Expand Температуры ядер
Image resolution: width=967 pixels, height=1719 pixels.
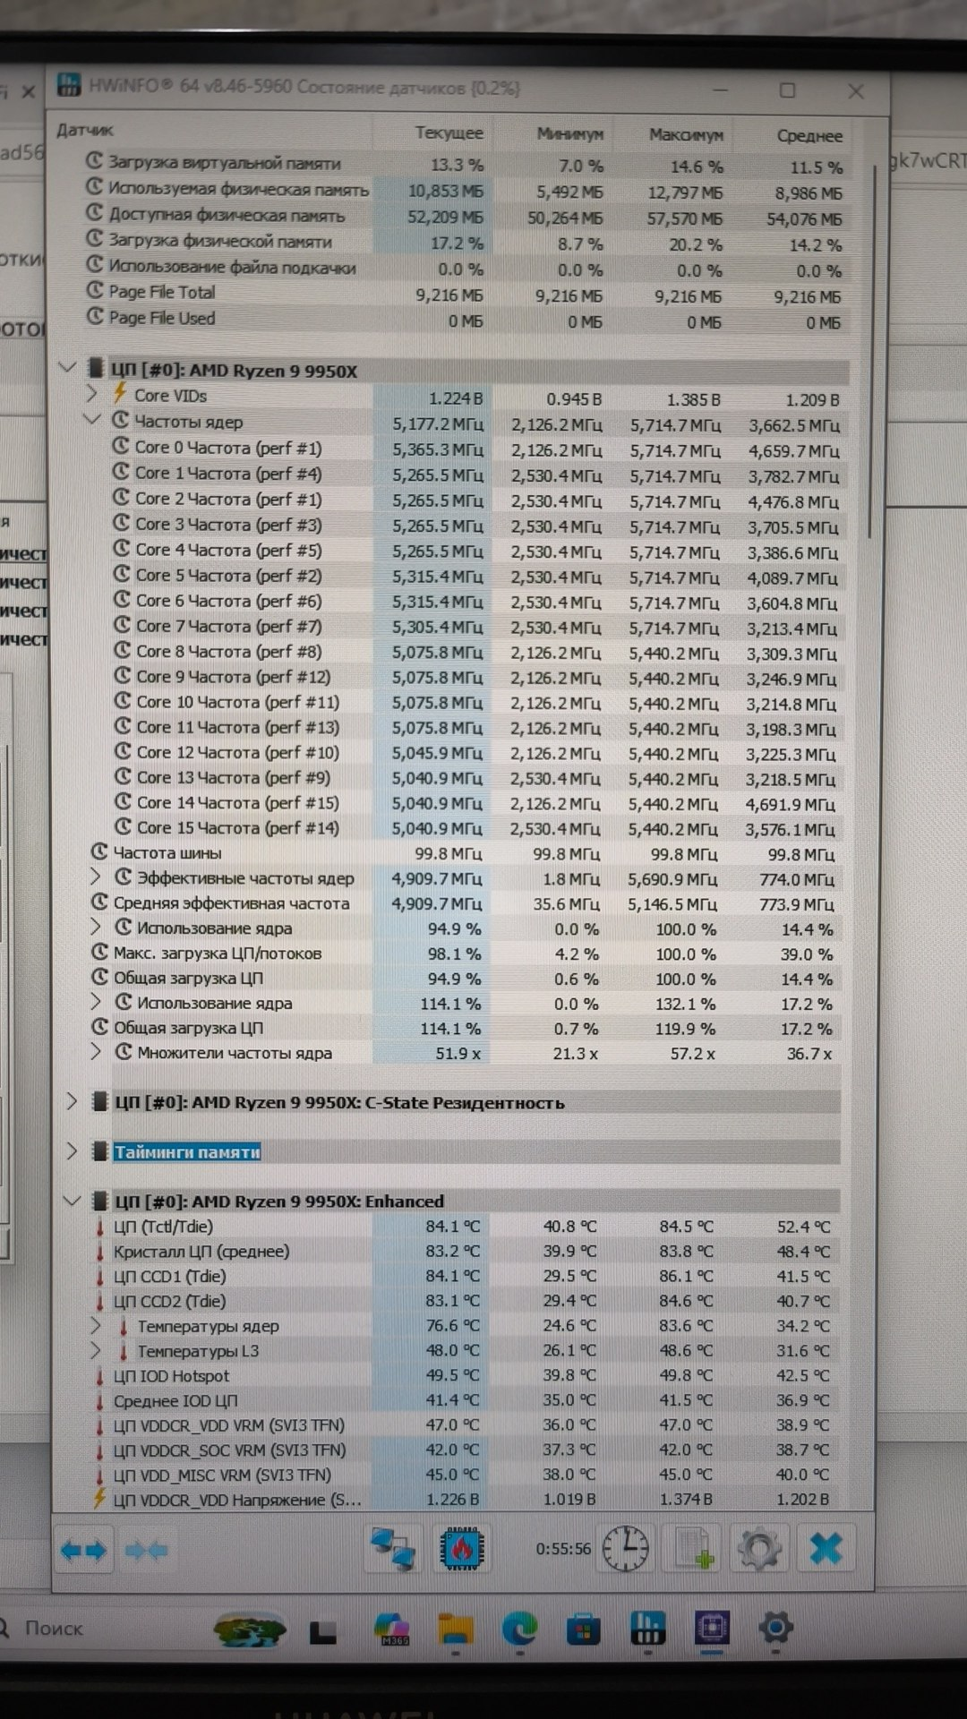click(97, 1325)
